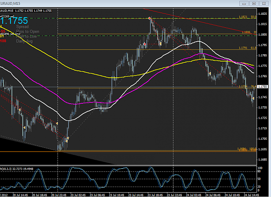Click the 1.1695 price axis label
The height and width of the screenshot is (197, 271).
[262, 149]
